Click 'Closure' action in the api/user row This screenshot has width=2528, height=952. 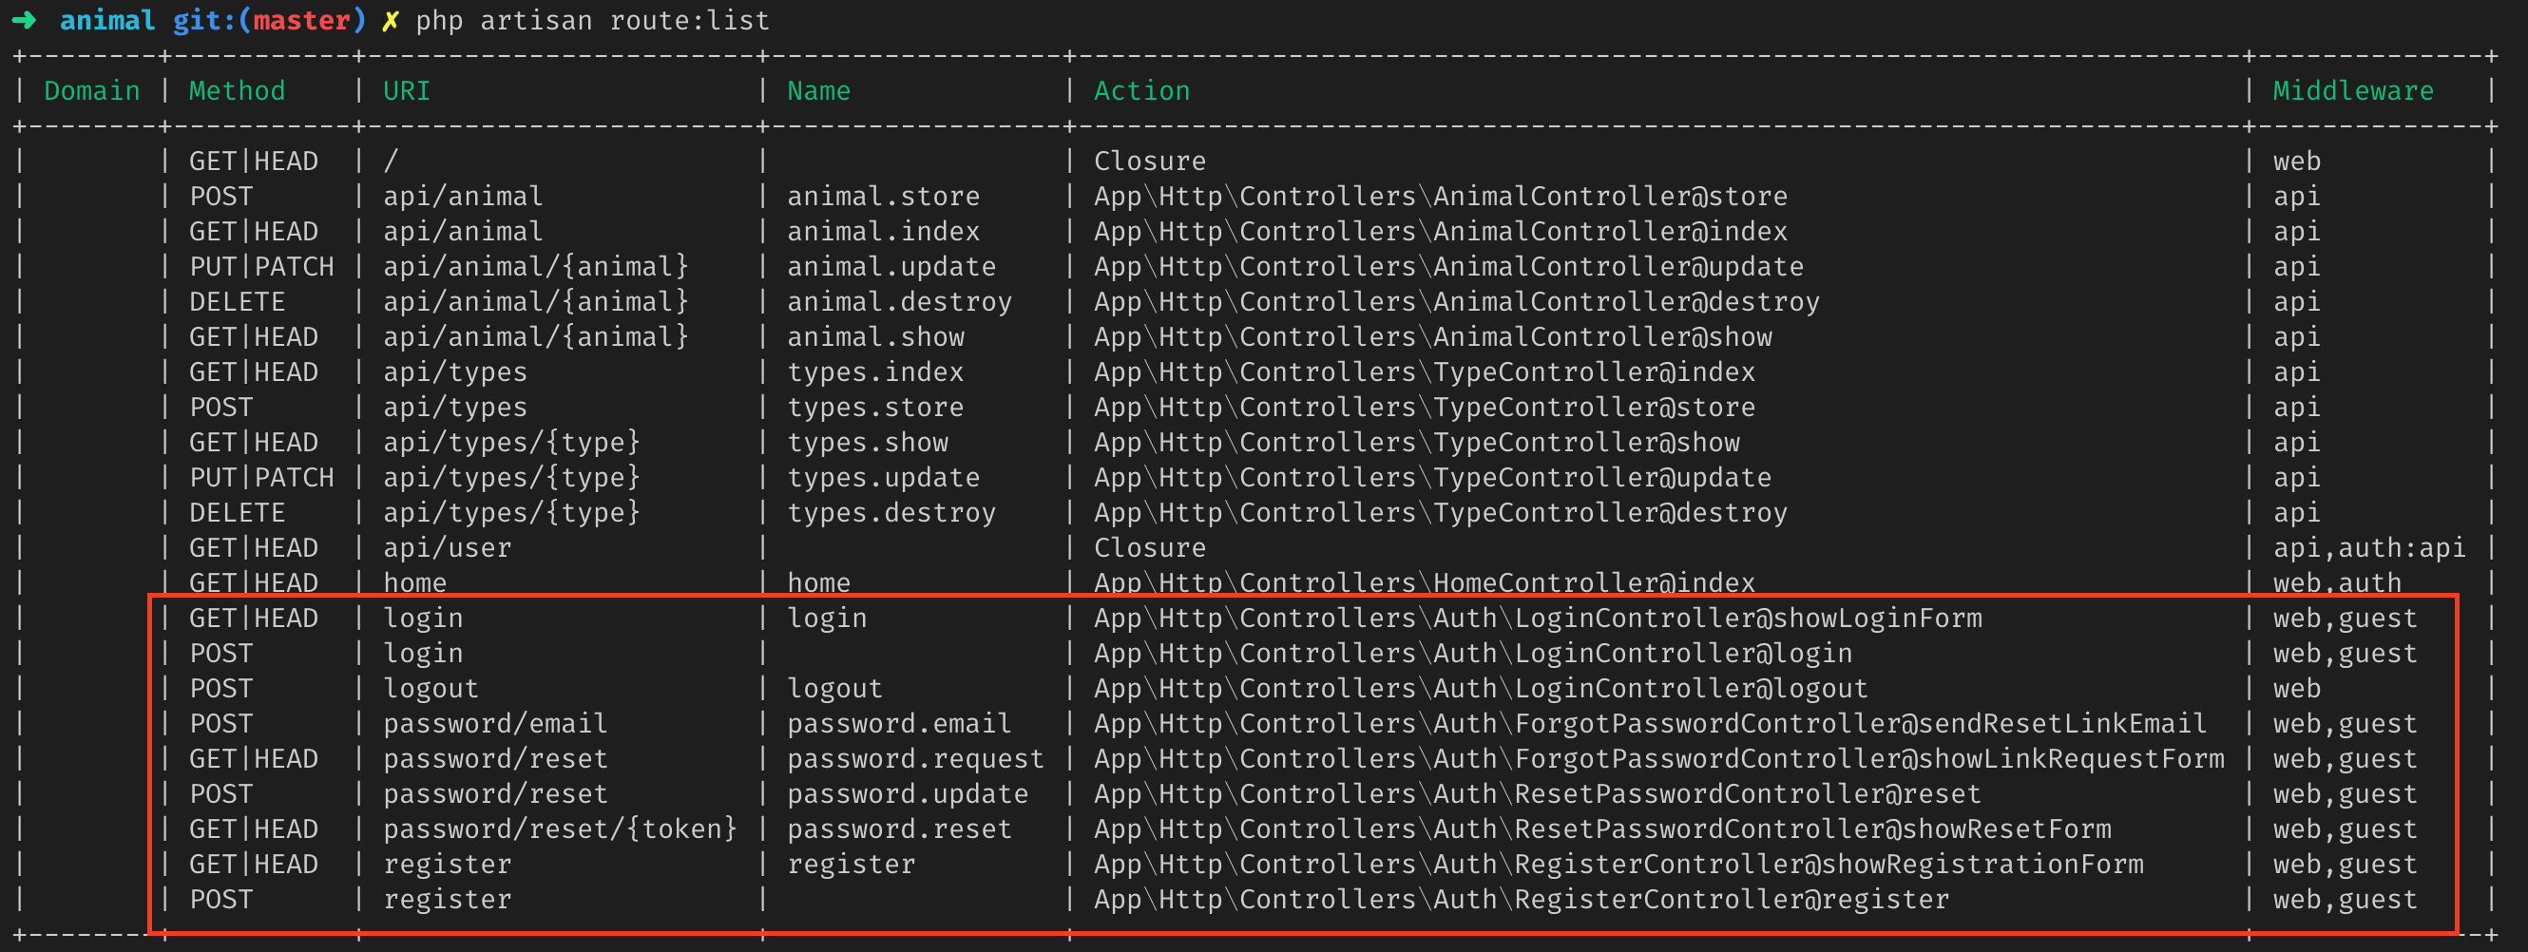pyautogui.click(x=1149, y=548)
